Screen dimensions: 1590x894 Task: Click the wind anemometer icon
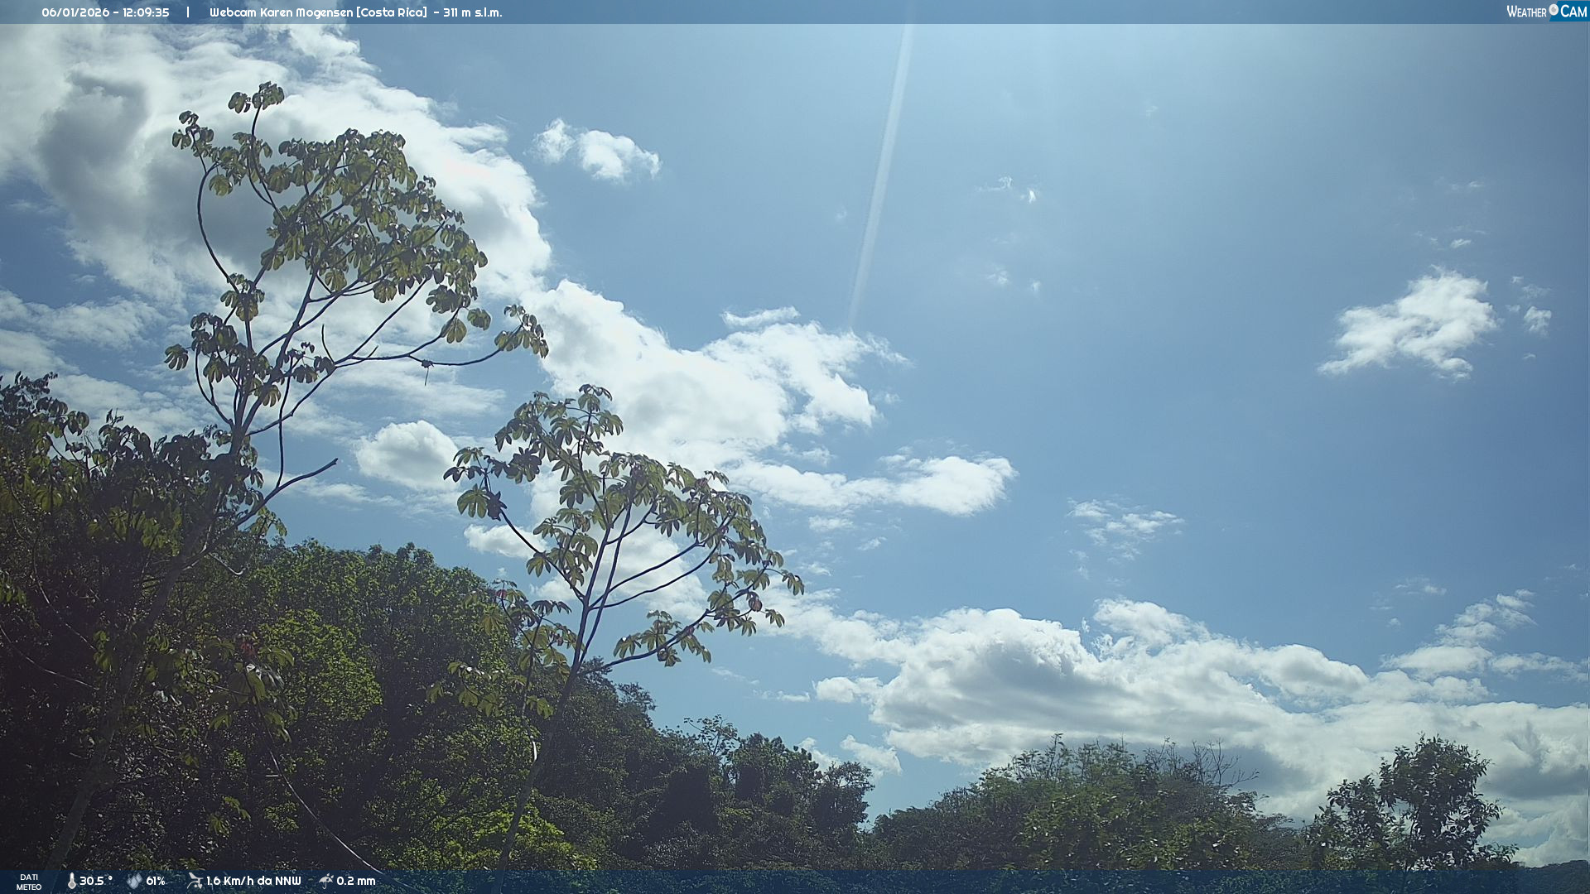pos(195,881)
